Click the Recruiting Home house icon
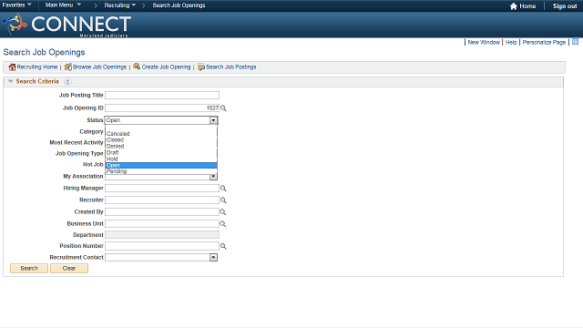 (x=12, y=67)
